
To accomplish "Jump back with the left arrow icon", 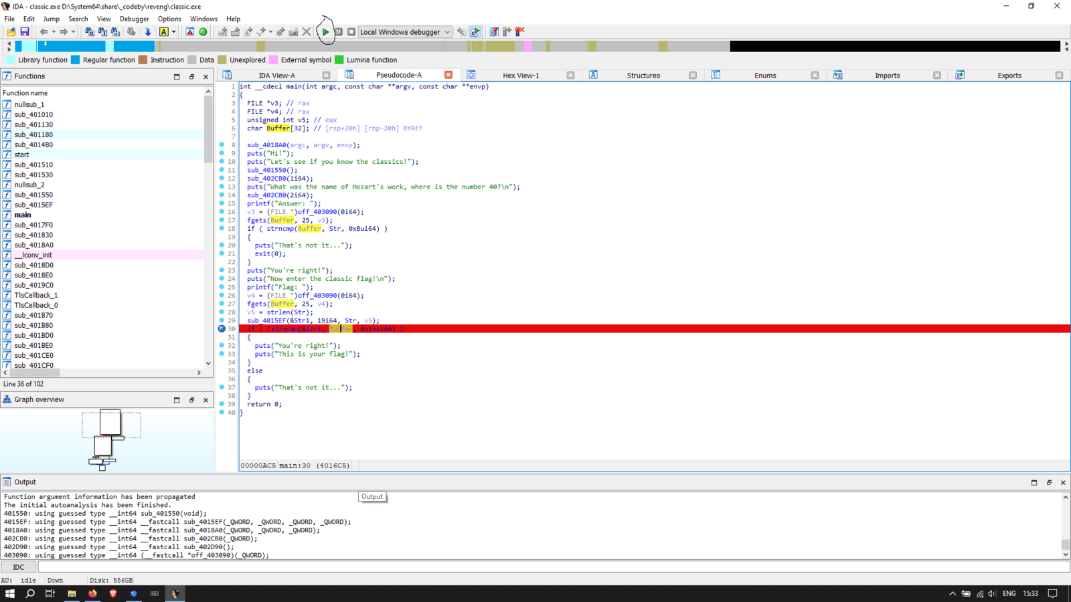I will click(44, 32).
